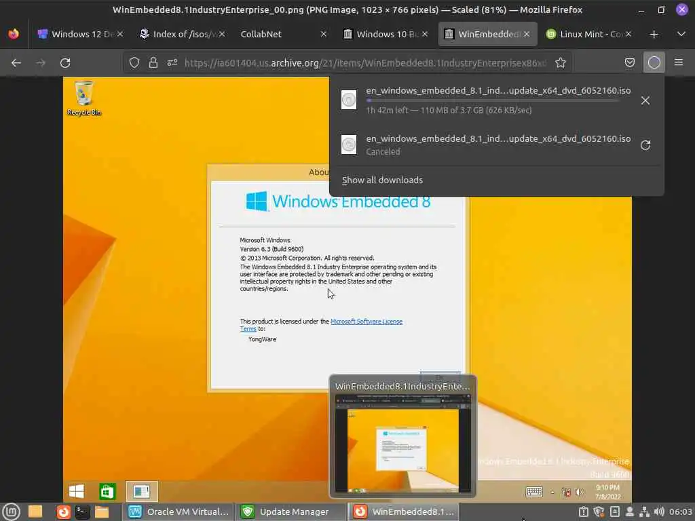The height and width of the screenshot is (521, 695).
Task: Click the forward navigation arrow
Action: click(41, 63)
